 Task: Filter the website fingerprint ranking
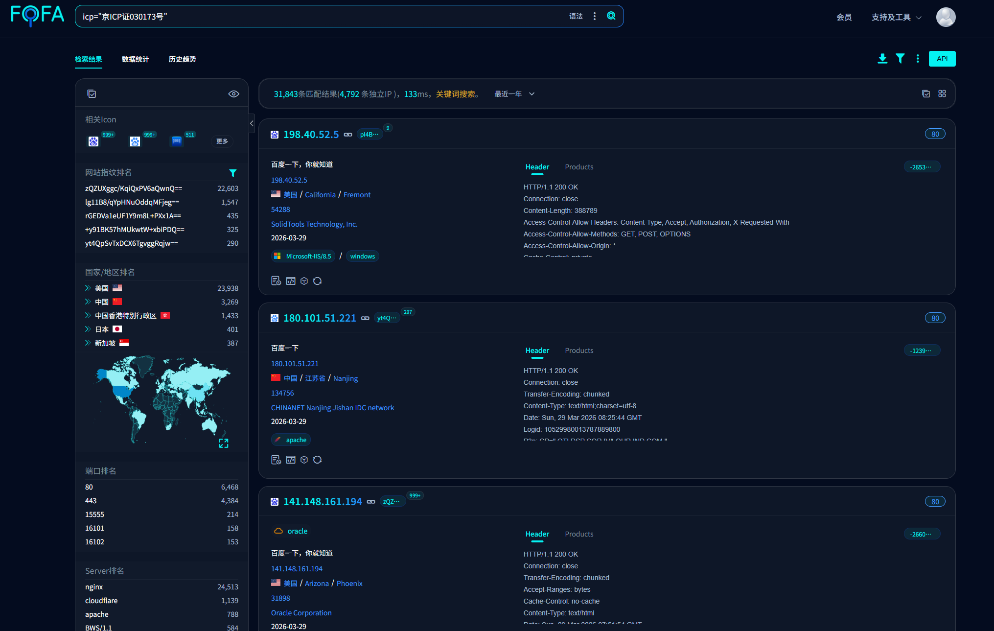[x=233, y=173]
